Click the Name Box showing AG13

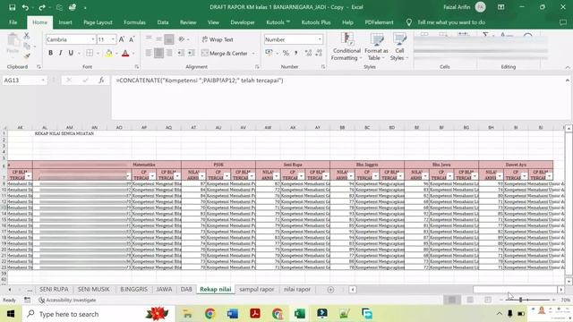tap(22, 80)
